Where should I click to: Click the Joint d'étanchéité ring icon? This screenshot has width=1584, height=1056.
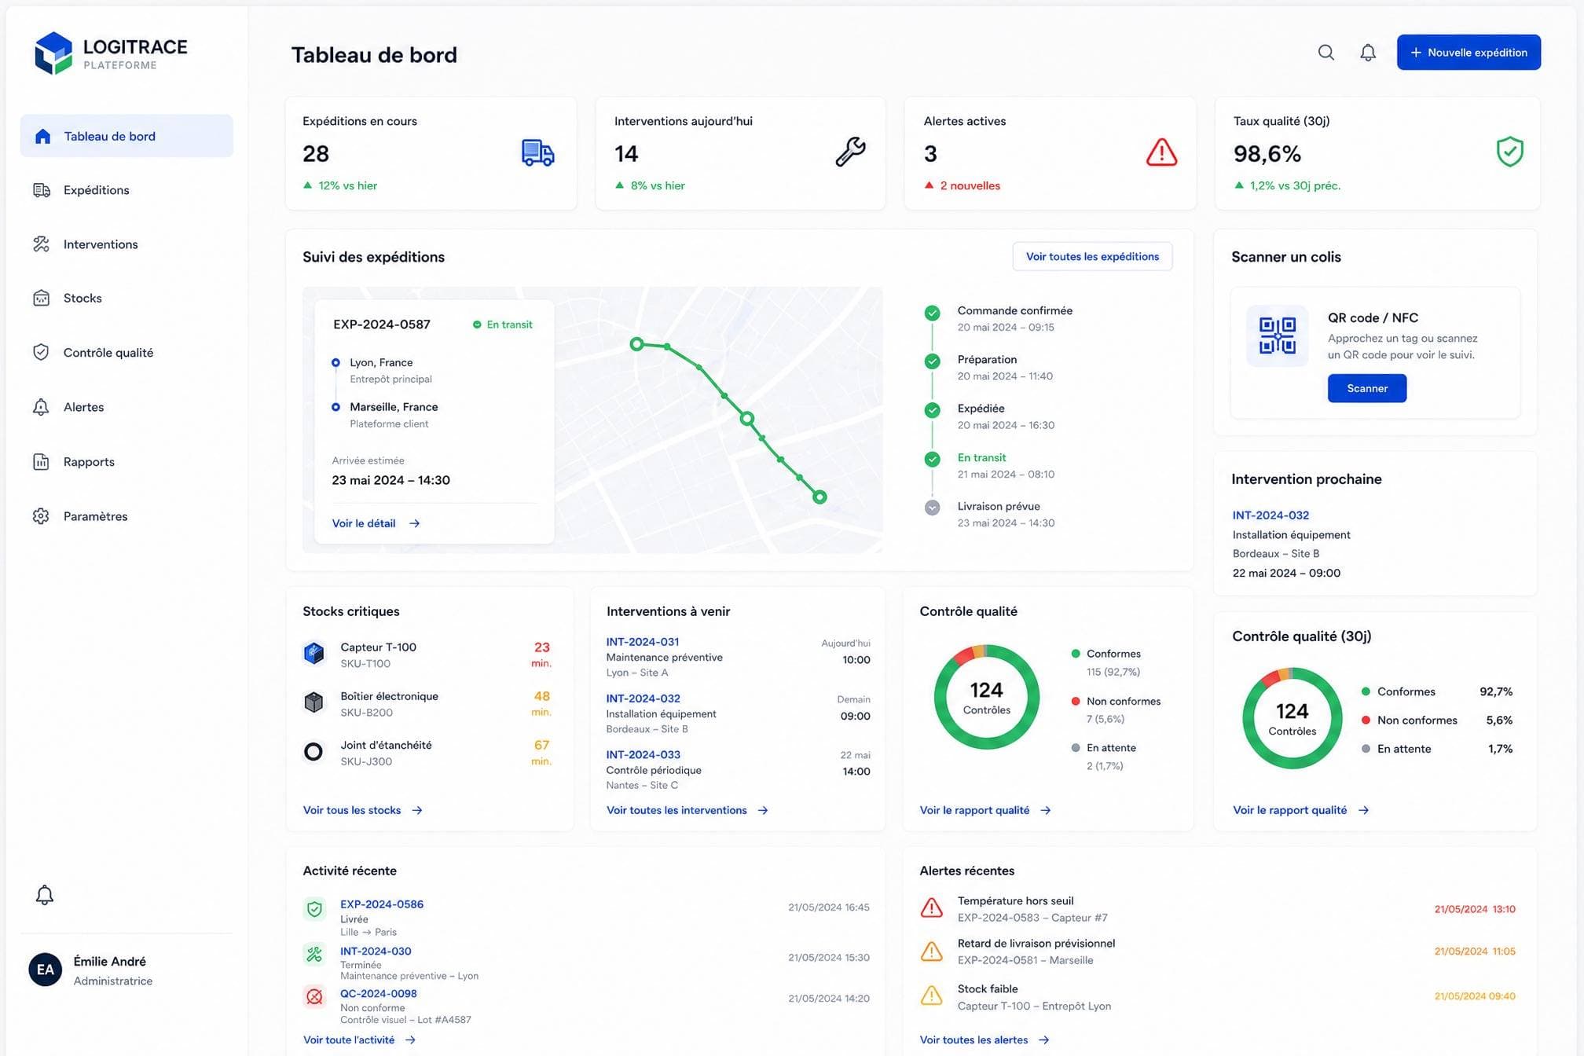tap(313, 752)
